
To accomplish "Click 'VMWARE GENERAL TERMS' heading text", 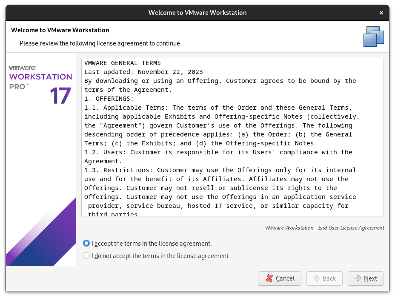I will tap(123, 63).
